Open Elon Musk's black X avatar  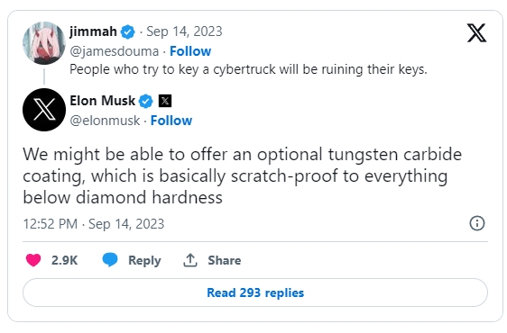(x=44, y=110)
